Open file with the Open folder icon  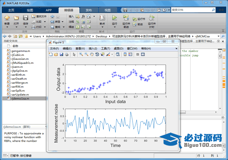point(16,18)
